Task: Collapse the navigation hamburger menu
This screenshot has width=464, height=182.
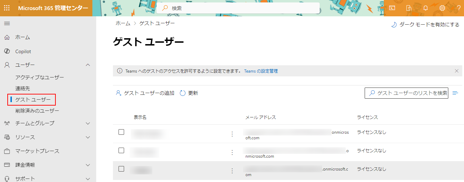Action: (x=7, y=24)
